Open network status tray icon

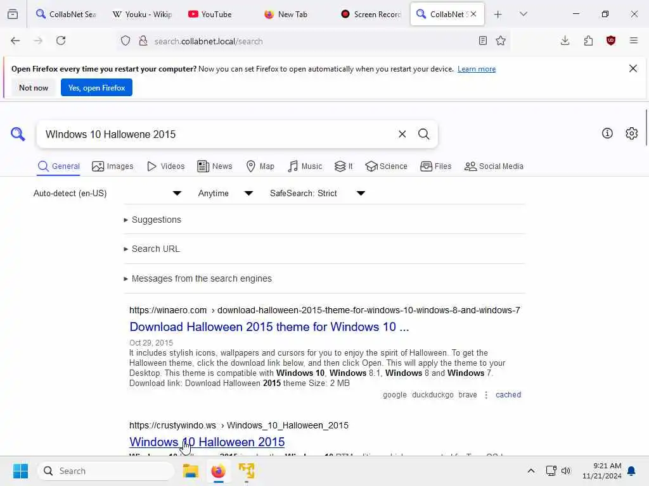551,471
